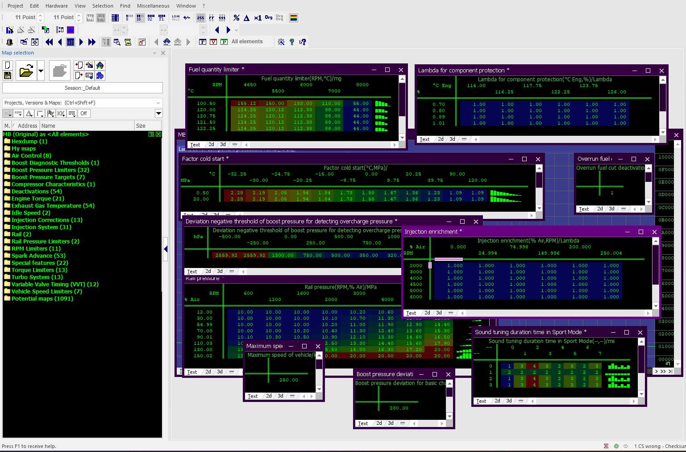686x452 pixels.
Task: Click the green P project filter icon
Action: click(x=224, y=42)
